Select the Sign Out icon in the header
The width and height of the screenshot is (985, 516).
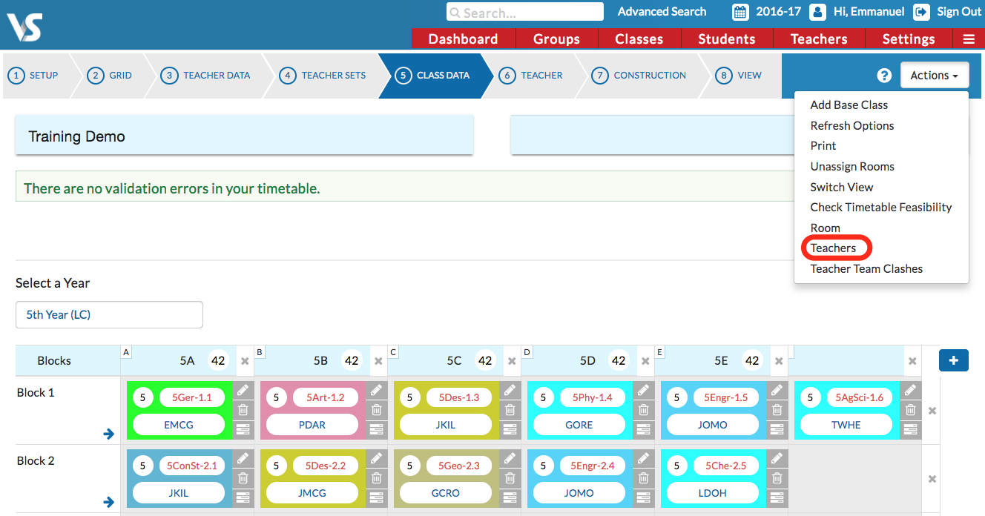click(921, 12)
